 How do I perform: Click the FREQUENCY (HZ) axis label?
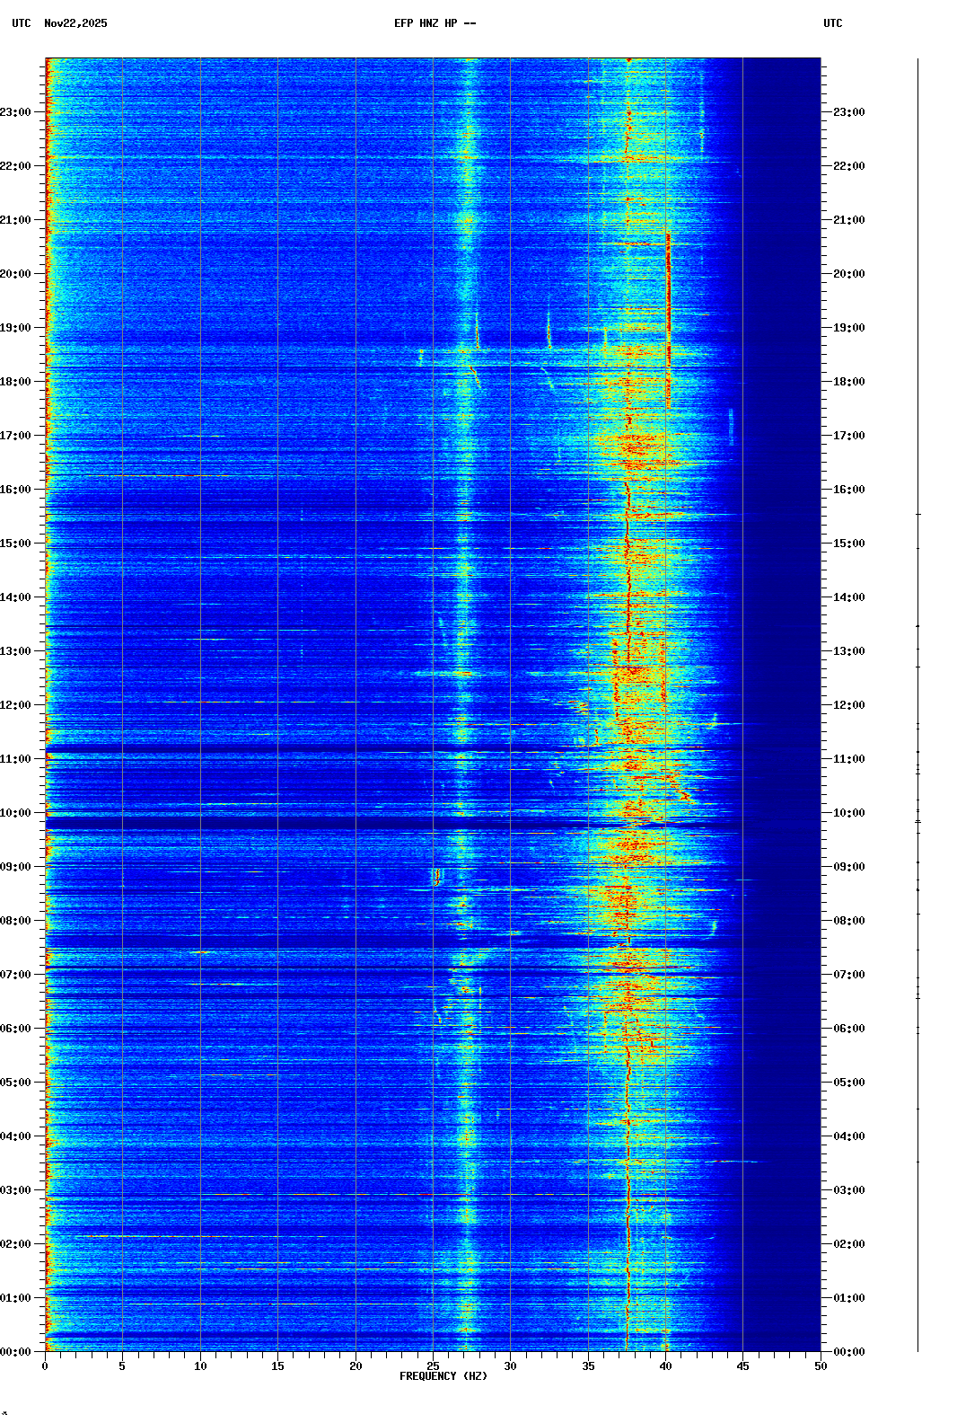click(x=443, y=1376)
